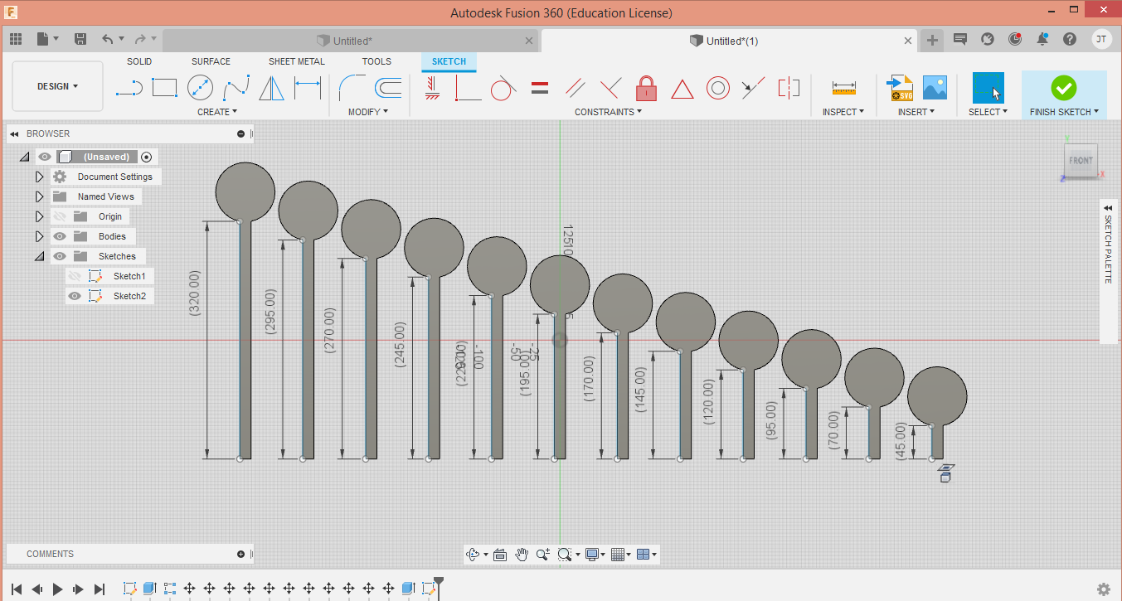Apply the Parallel constraint

pyautogui.click(x=575, y=87)
